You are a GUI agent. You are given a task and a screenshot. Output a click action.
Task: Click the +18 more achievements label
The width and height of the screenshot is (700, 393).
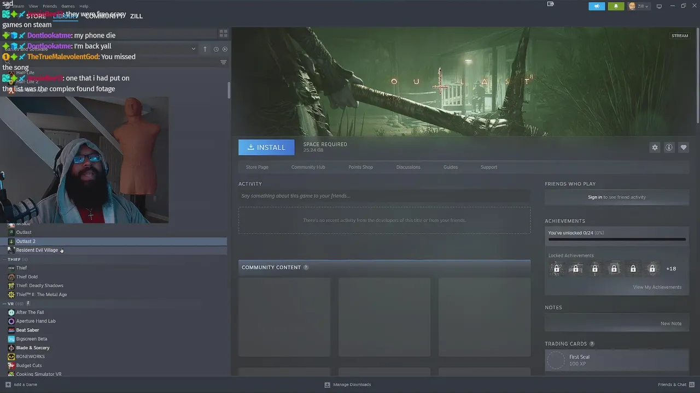[671, 269]
